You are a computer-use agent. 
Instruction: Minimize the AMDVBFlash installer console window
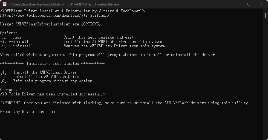point(236,4)
